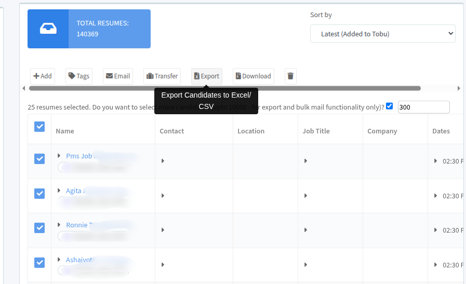
Task: Open the Sort by dropdown
Action: pyautogui.click(x=382, y=34)
